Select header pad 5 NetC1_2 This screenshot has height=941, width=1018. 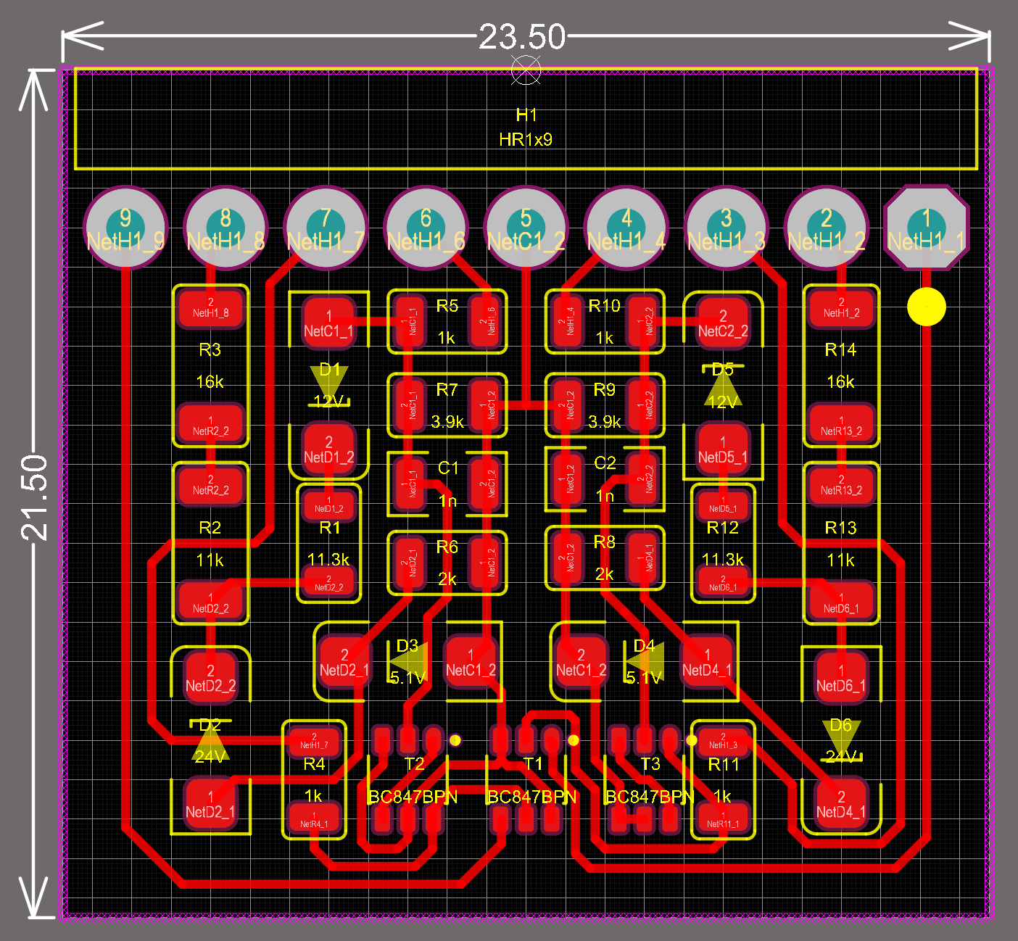526,228
